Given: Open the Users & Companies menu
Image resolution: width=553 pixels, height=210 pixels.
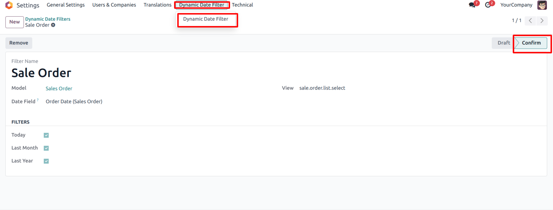Looking at the screenshot, I should point(114,5).
